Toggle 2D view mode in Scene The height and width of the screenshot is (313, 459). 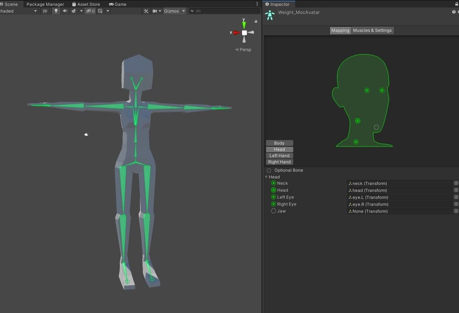(x=45, y=11)
